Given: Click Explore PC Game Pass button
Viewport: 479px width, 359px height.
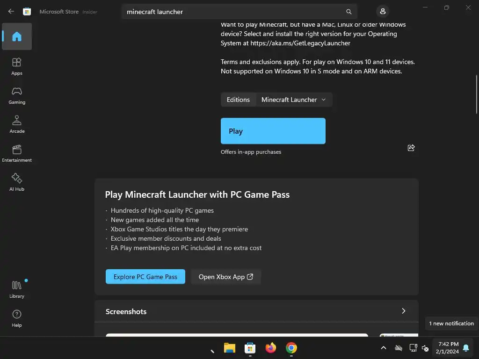Looking at the screenshot, I should pyautogui.click(x=145, y=277).
